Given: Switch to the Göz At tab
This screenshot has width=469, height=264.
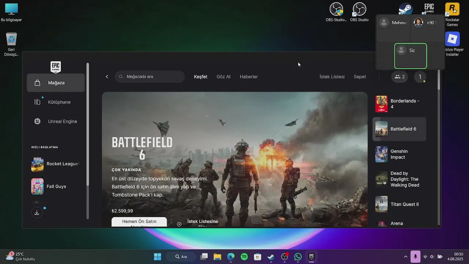Looking at the screenshot, I should tap(224, 77).
